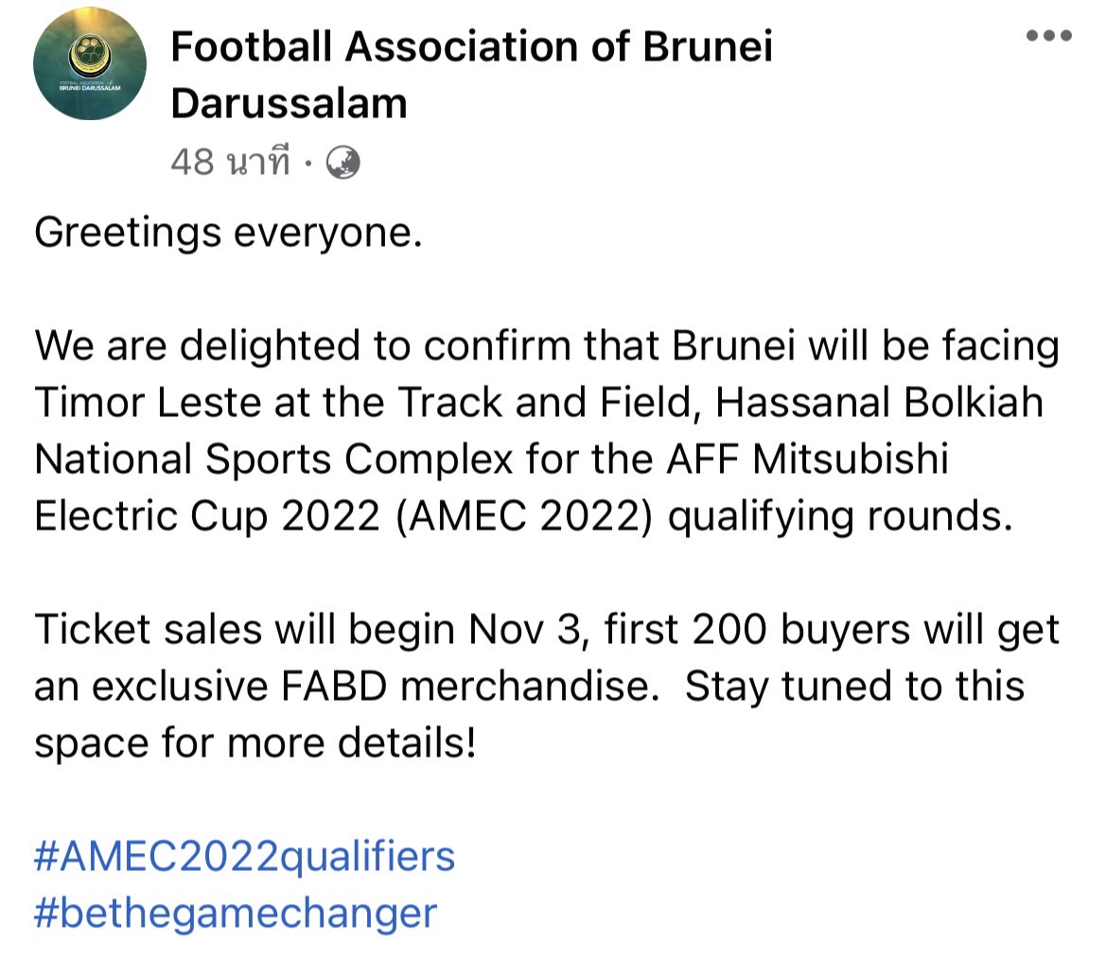Open the #AMEC2022qualifiers hashtag

coord(244,856)
